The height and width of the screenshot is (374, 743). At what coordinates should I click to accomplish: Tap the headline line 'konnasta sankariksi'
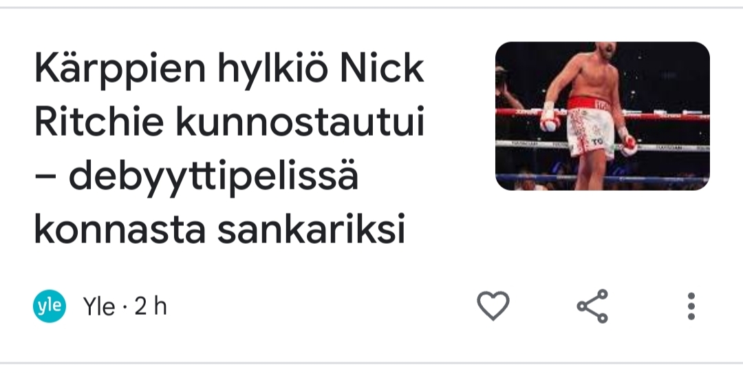219,231
